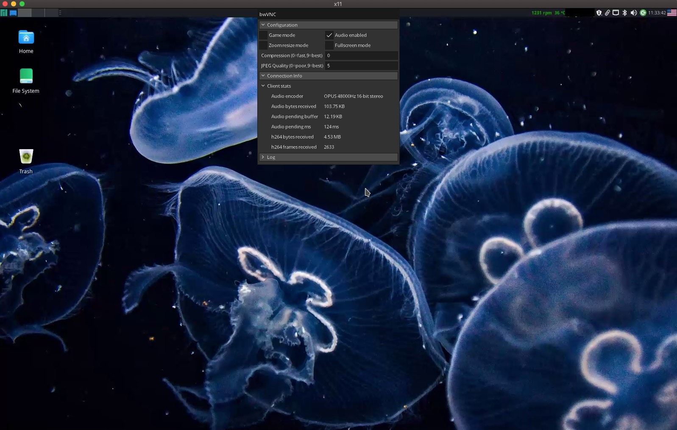Click the green update notifier tray icon
Image resolution: width=677 pixels, height=430 pixels.
(x=643, y=13)
